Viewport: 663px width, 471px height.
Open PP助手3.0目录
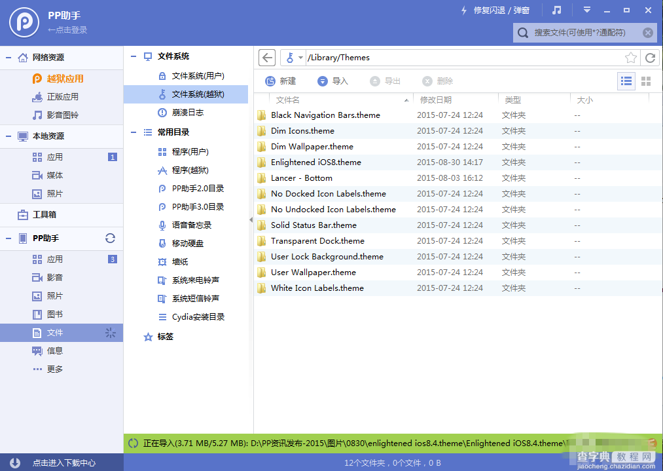[x=186, y=206]
